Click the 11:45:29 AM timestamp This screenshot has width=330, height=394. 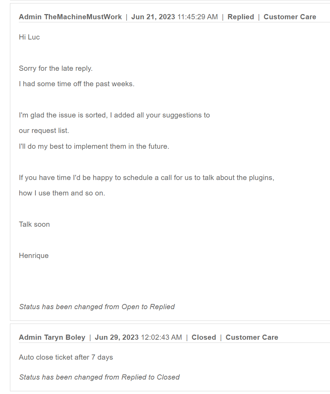click(197, 17)
